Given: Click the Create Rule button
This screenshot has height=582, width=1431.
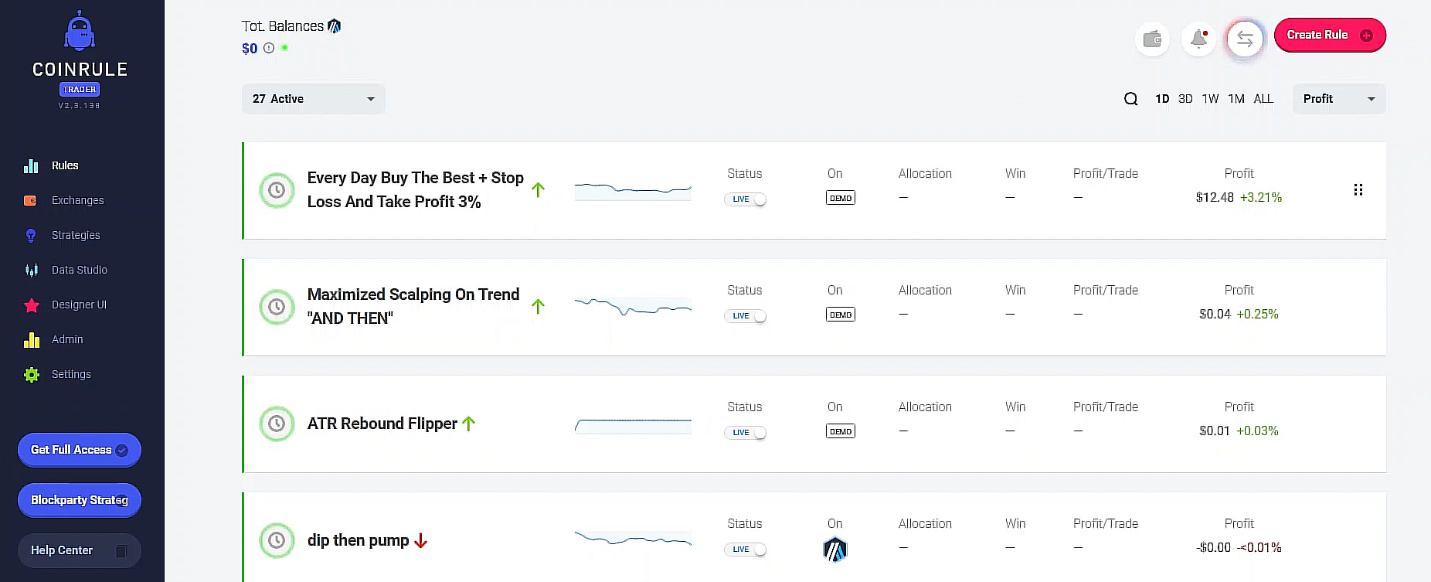Looking at the screenshot, I should click(1329, 36).
